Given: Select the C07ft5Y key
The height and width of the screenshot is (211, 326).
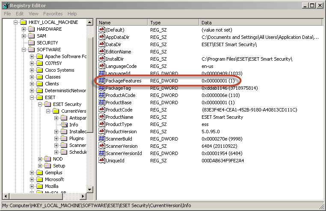Looking at the screenshot, I should 53,63.
